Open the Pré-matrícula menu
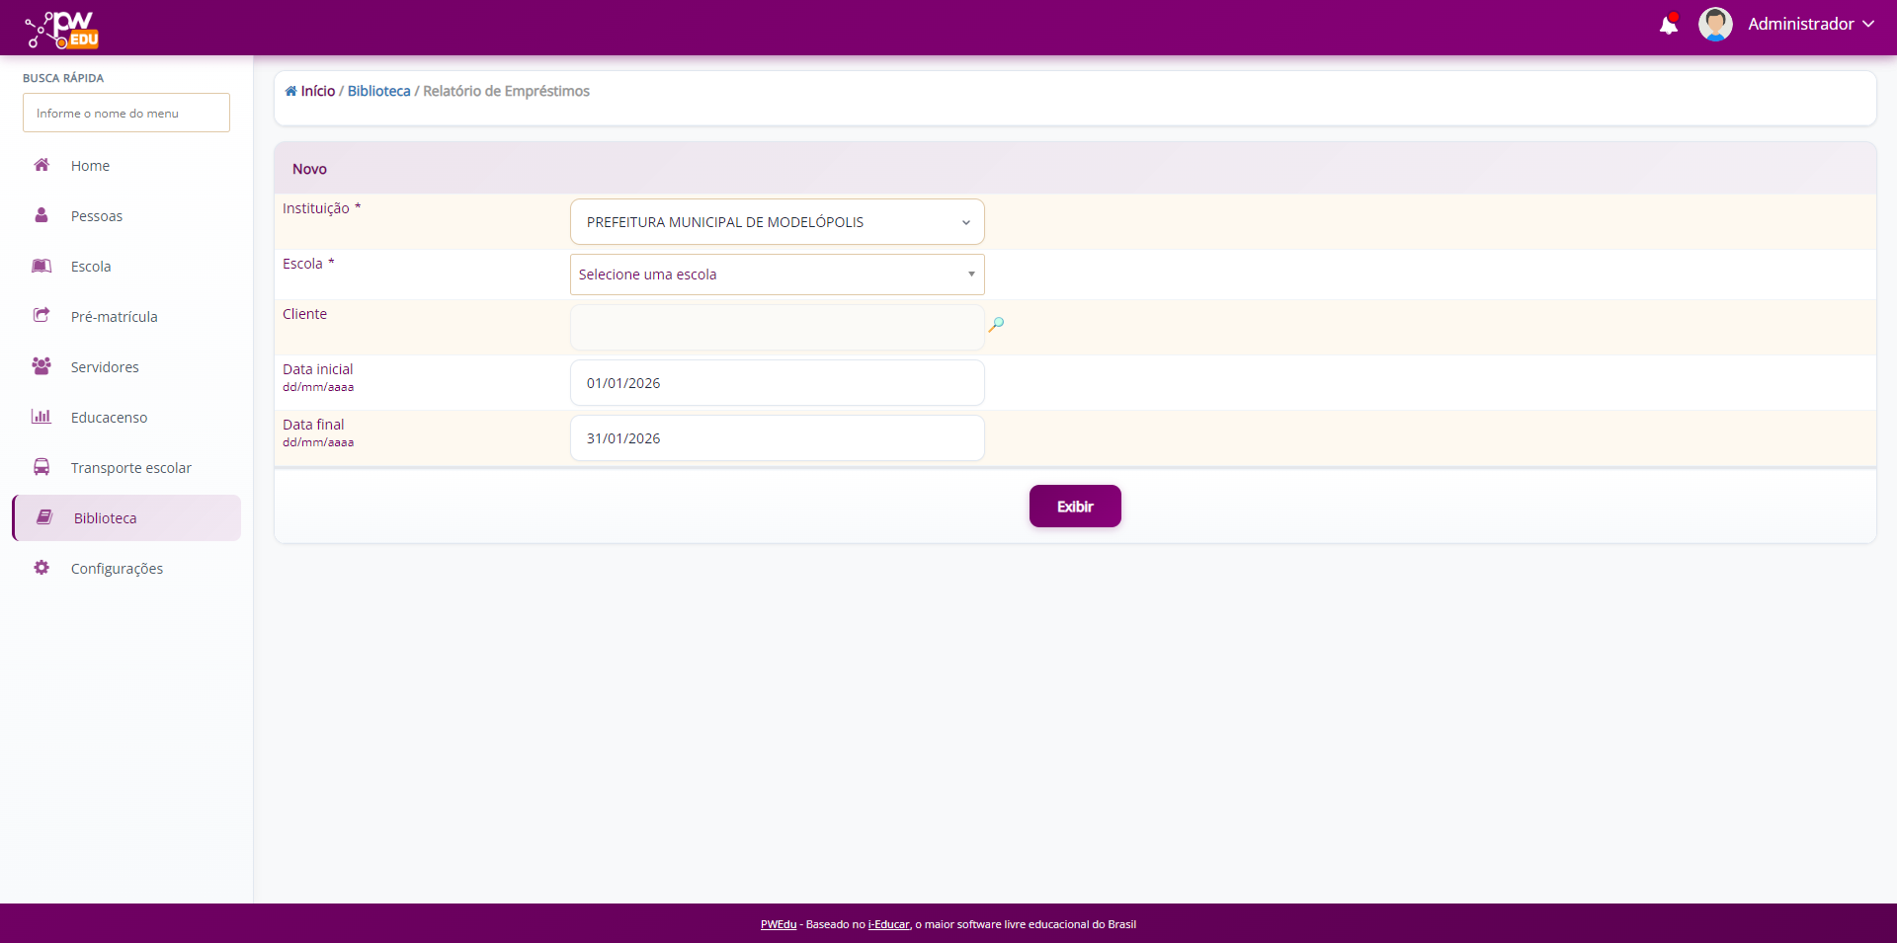Viewport: 1897px width, 943px height. tap(114, 317)
